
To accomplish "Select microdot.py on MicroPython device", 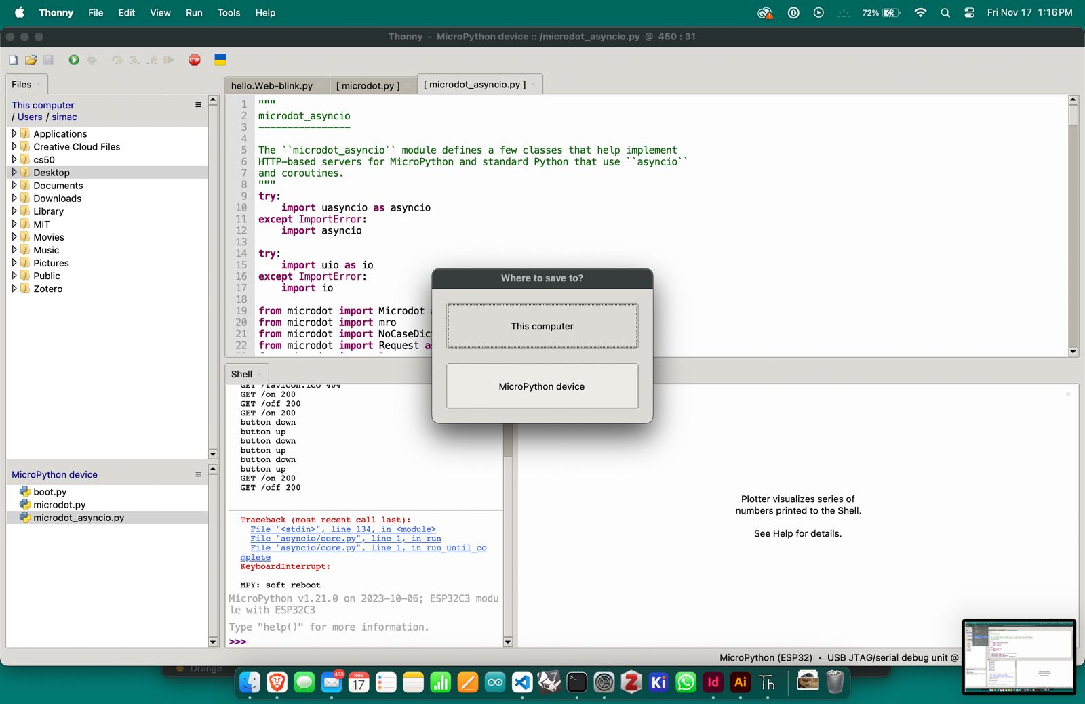I will (x=107, y=505).
